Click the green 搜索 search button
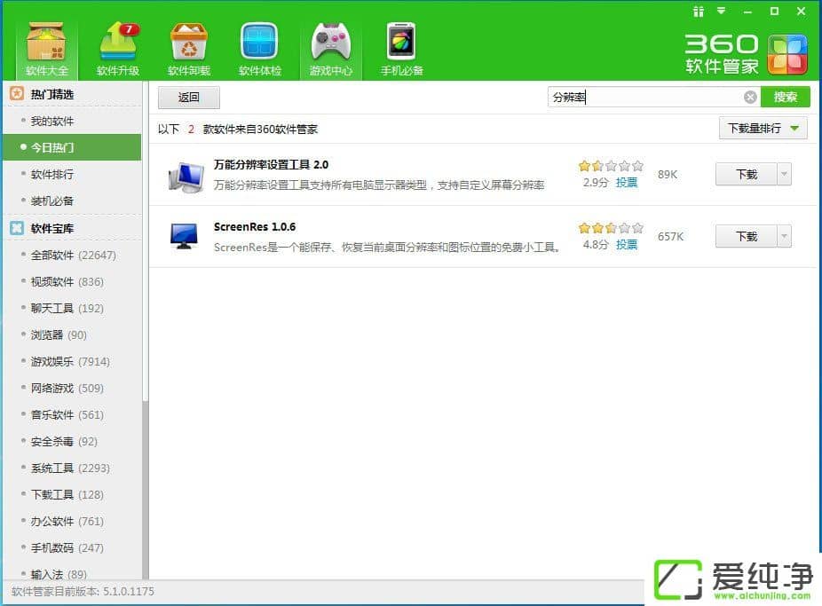Viewport: 822px width, 606px height. pos(786,98)
